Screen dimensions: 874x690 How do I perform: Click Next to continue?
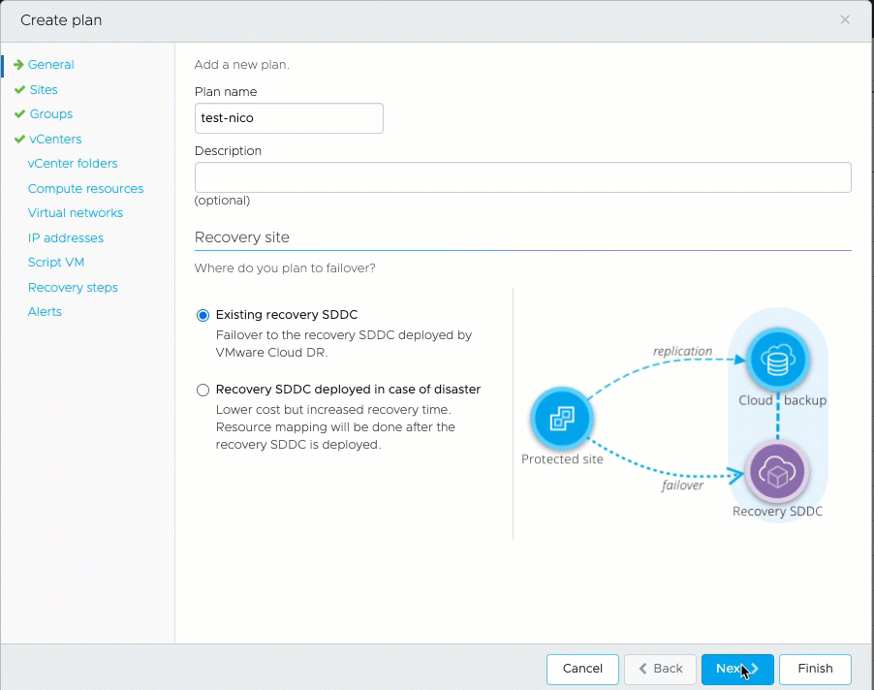pos(736,669)
